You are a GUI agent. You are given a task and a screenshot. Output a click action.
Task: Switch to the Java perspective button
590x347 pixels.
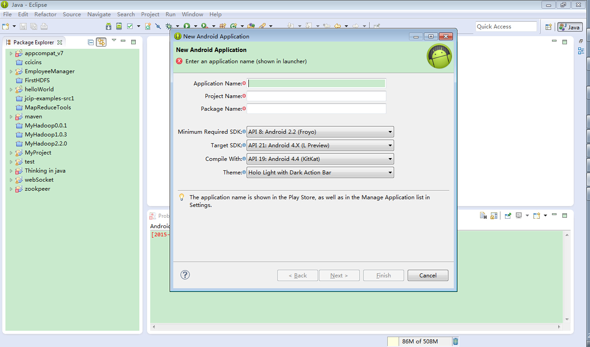pos(570,27)
